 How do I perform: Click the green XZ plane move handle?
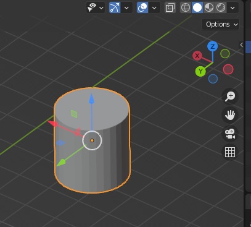click(x=74, y=114)
